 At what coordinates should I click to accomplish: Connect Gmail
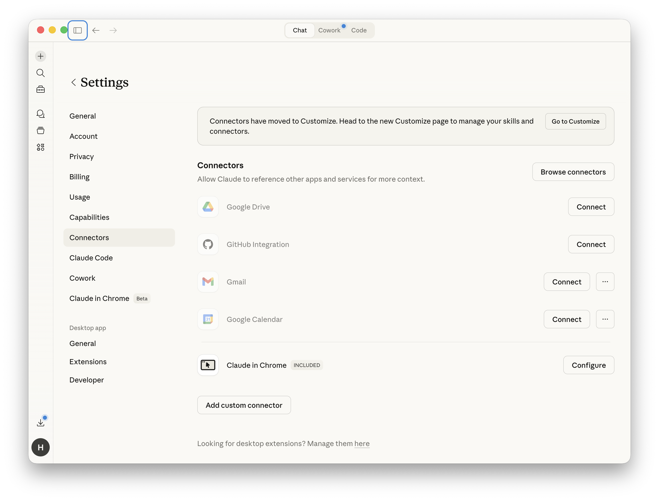pos(566,281)
